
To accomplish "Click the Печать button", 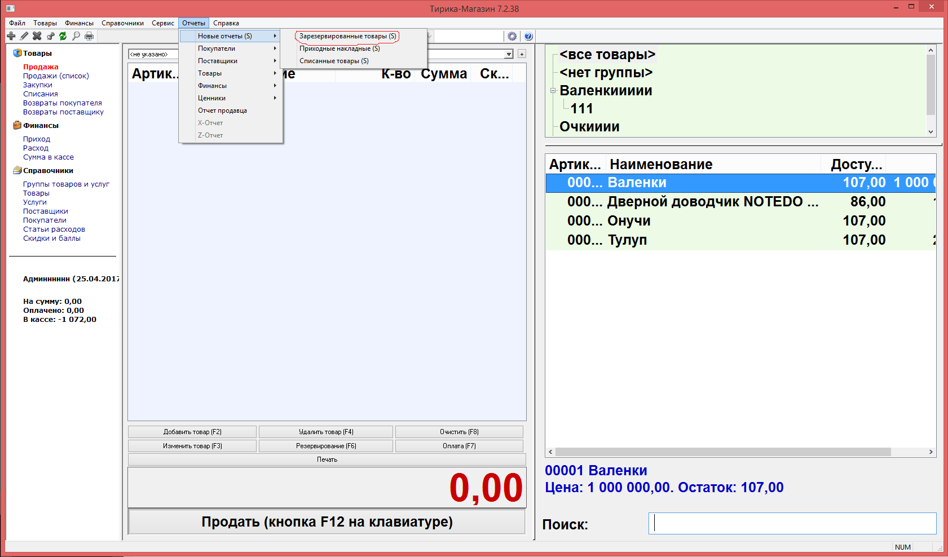I will tap(327, 459).
